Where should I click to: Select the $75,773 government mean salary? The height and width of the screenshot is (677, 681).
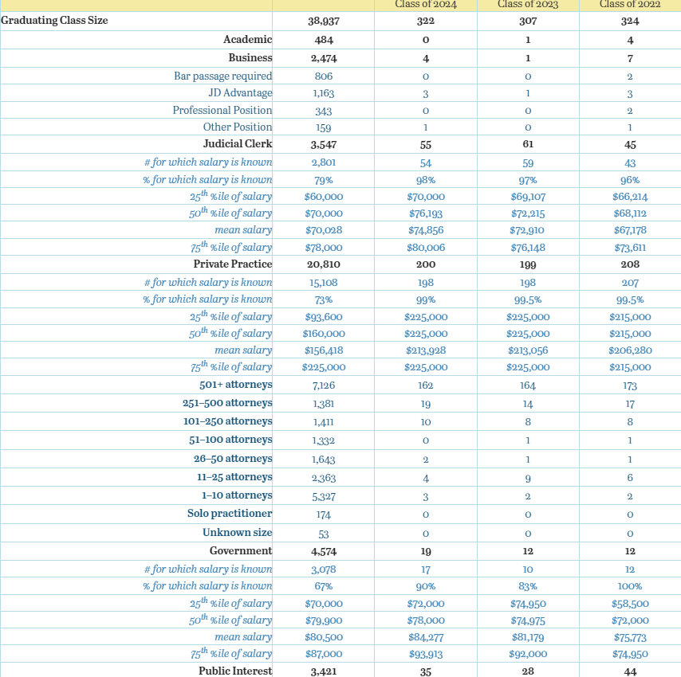tap(630, 637)
